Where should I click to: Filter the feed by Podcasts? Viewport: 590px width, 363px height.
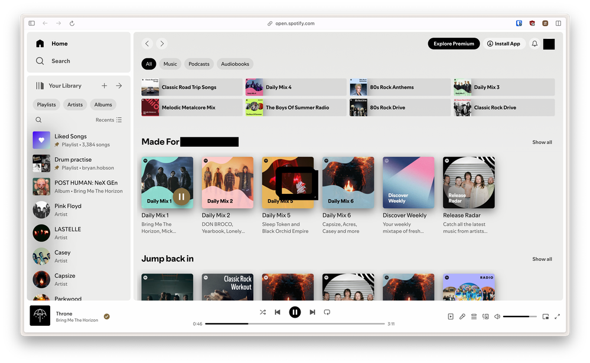[198, 64]
